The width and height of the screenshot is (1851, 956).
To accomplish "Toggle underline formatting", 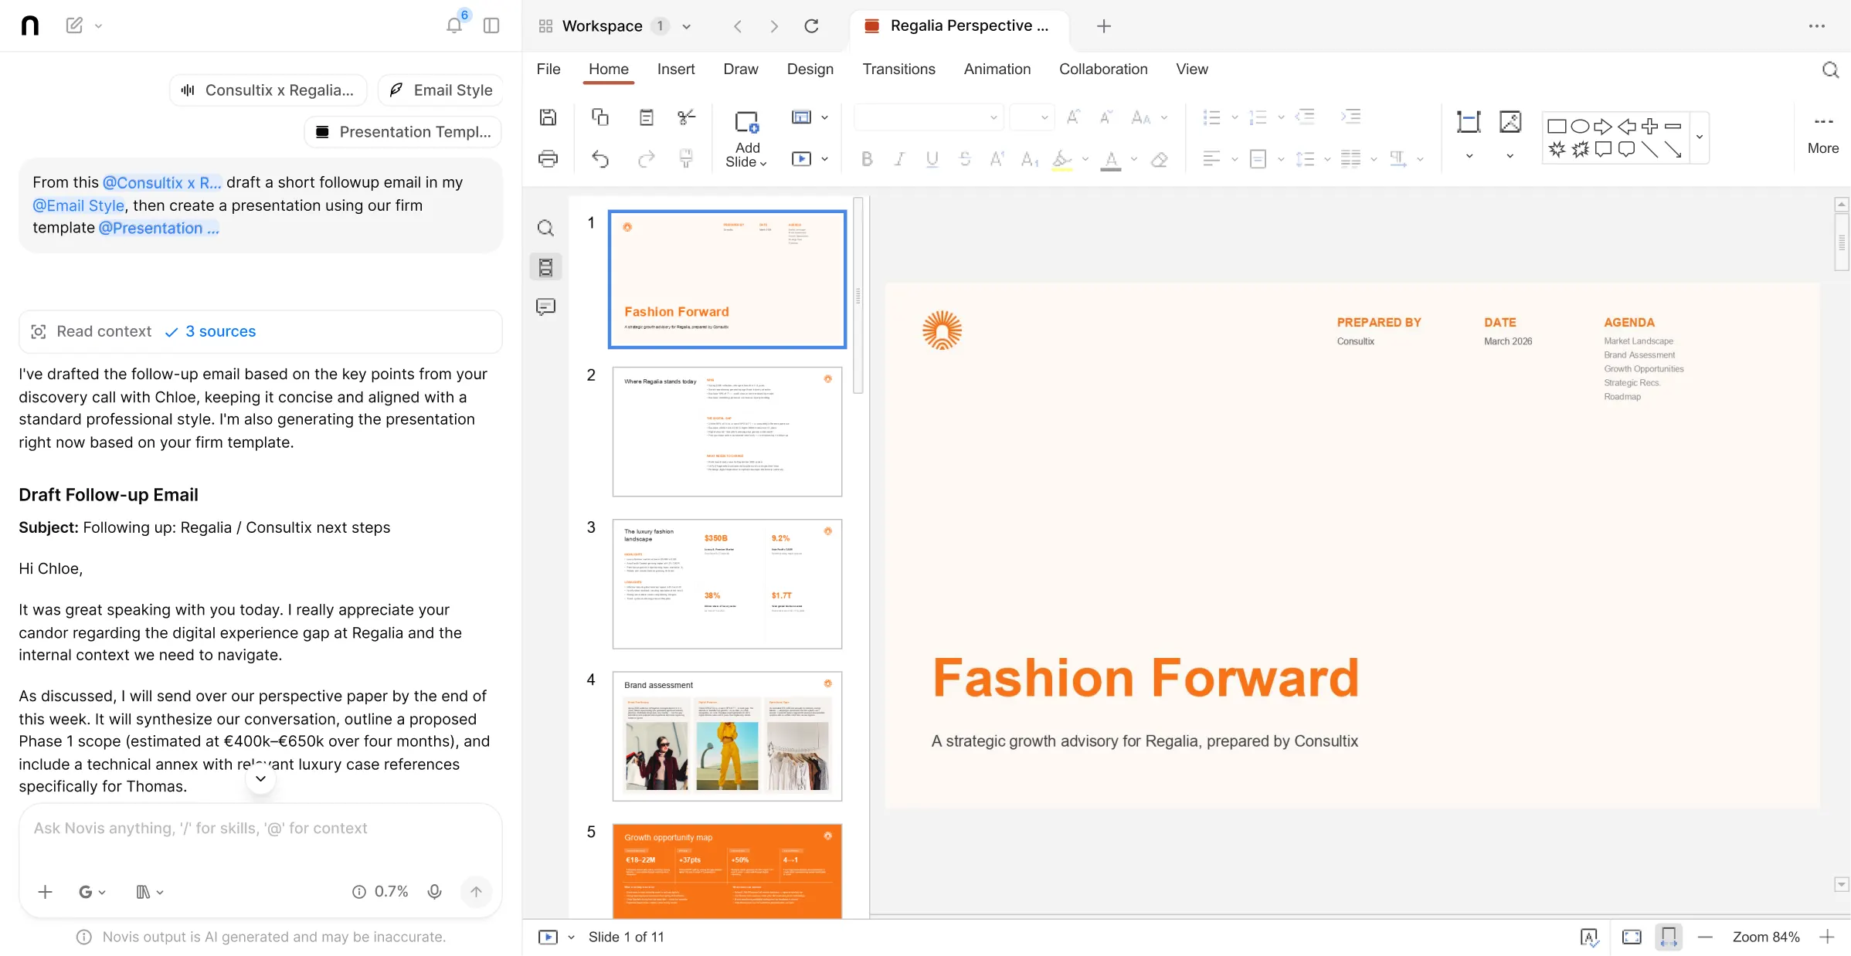I will coord(932,160).
